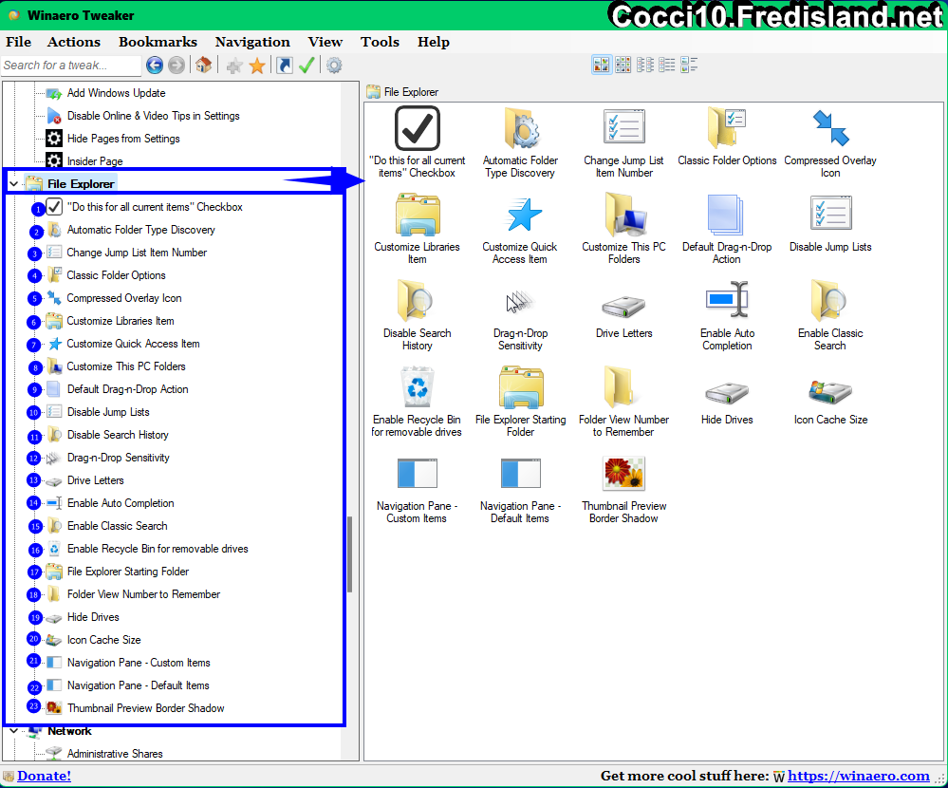Click the green checkmark toolbar icon
The width and height of the screenshot is (948, 788).
(x=307, y=65)
